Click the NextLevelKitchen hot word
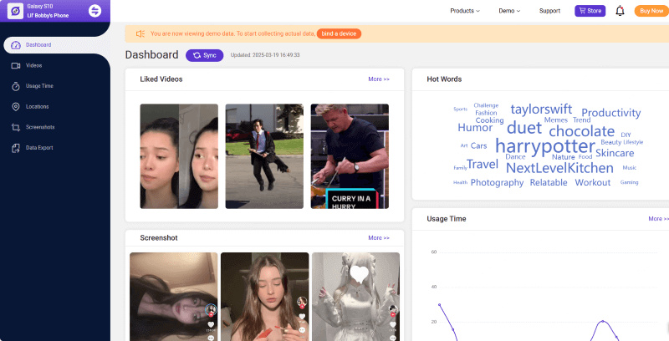 [559, 168]
